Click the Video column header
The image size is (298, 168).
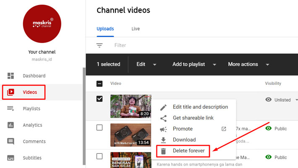[116, 84]
